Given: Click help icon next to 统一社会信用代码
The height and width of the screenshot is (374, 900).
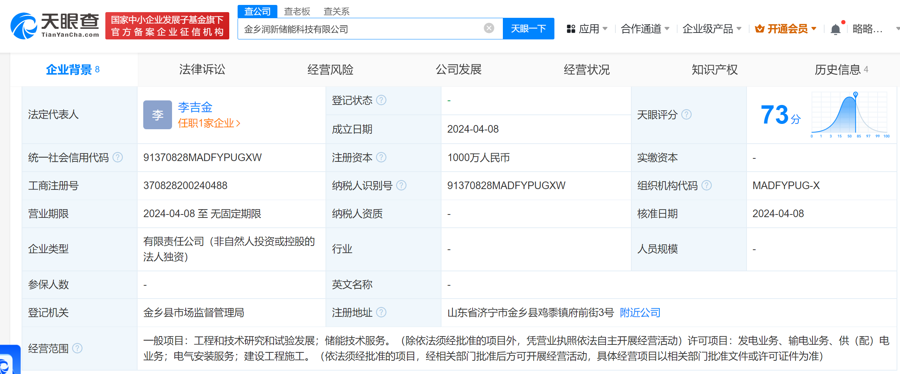Looking at the screenshot, I should [118, 157].
